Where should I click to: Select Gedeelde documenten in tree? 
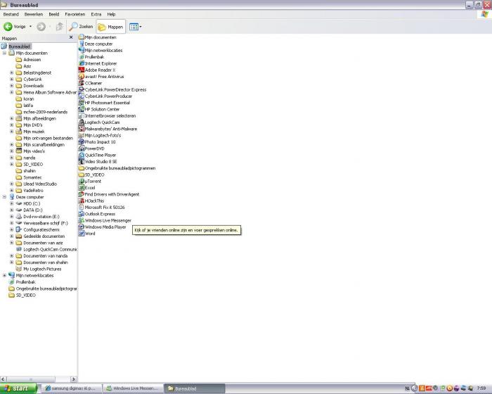point(40,236)
